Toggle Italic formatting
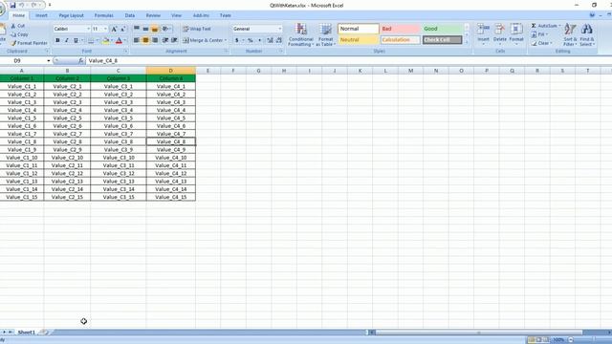The height and width of the screenshot is (344, 612). (x=67, y=40)
